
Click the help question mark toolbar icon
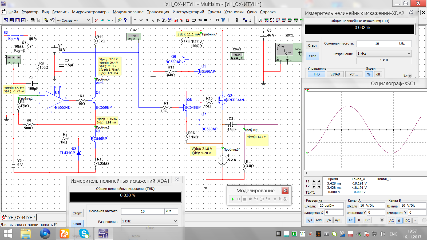[x=125, y=20]
